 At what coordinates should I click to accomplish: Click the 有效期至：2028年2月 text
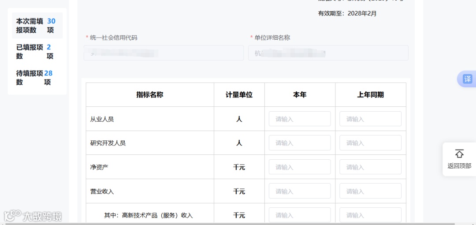[347, 13]
